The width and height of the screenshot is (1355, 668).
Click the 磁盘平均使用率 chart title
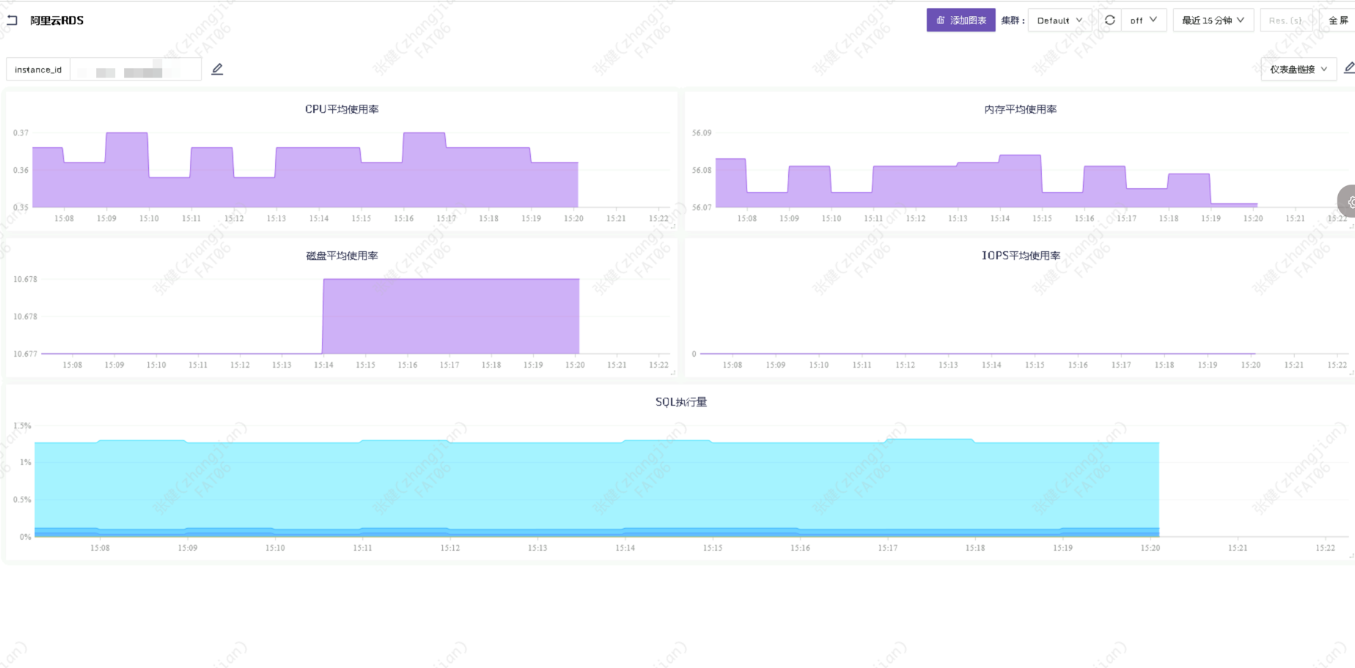coord(342,256)
